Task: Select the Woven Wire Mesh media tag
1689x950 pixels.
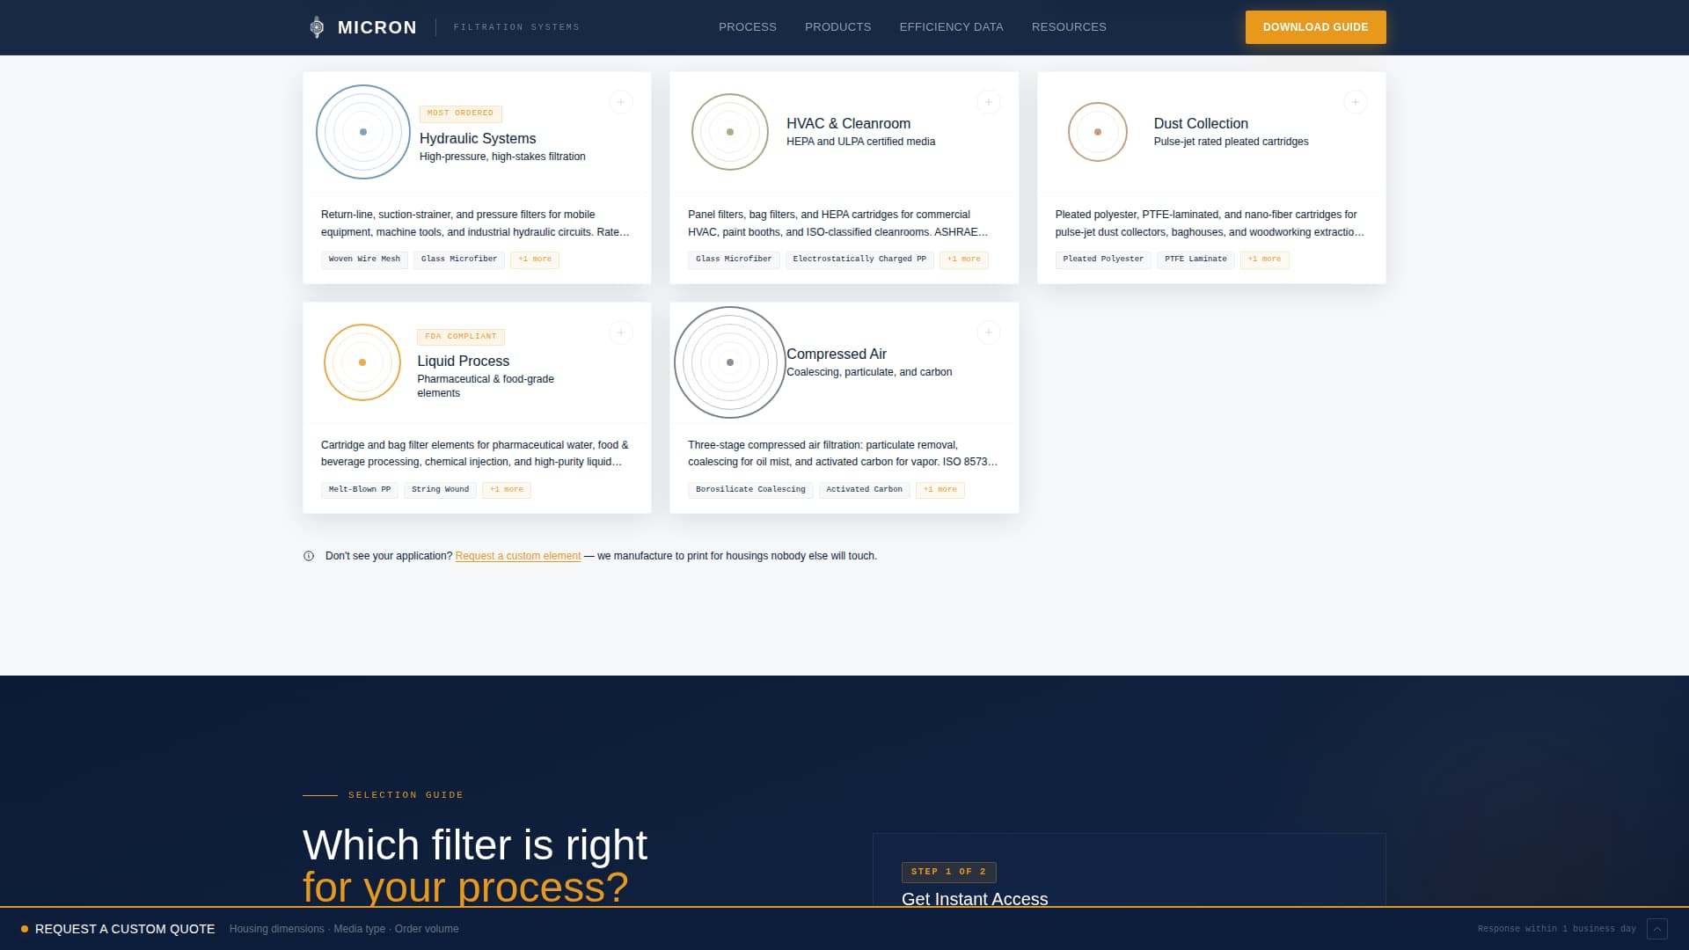Action: 363,259
